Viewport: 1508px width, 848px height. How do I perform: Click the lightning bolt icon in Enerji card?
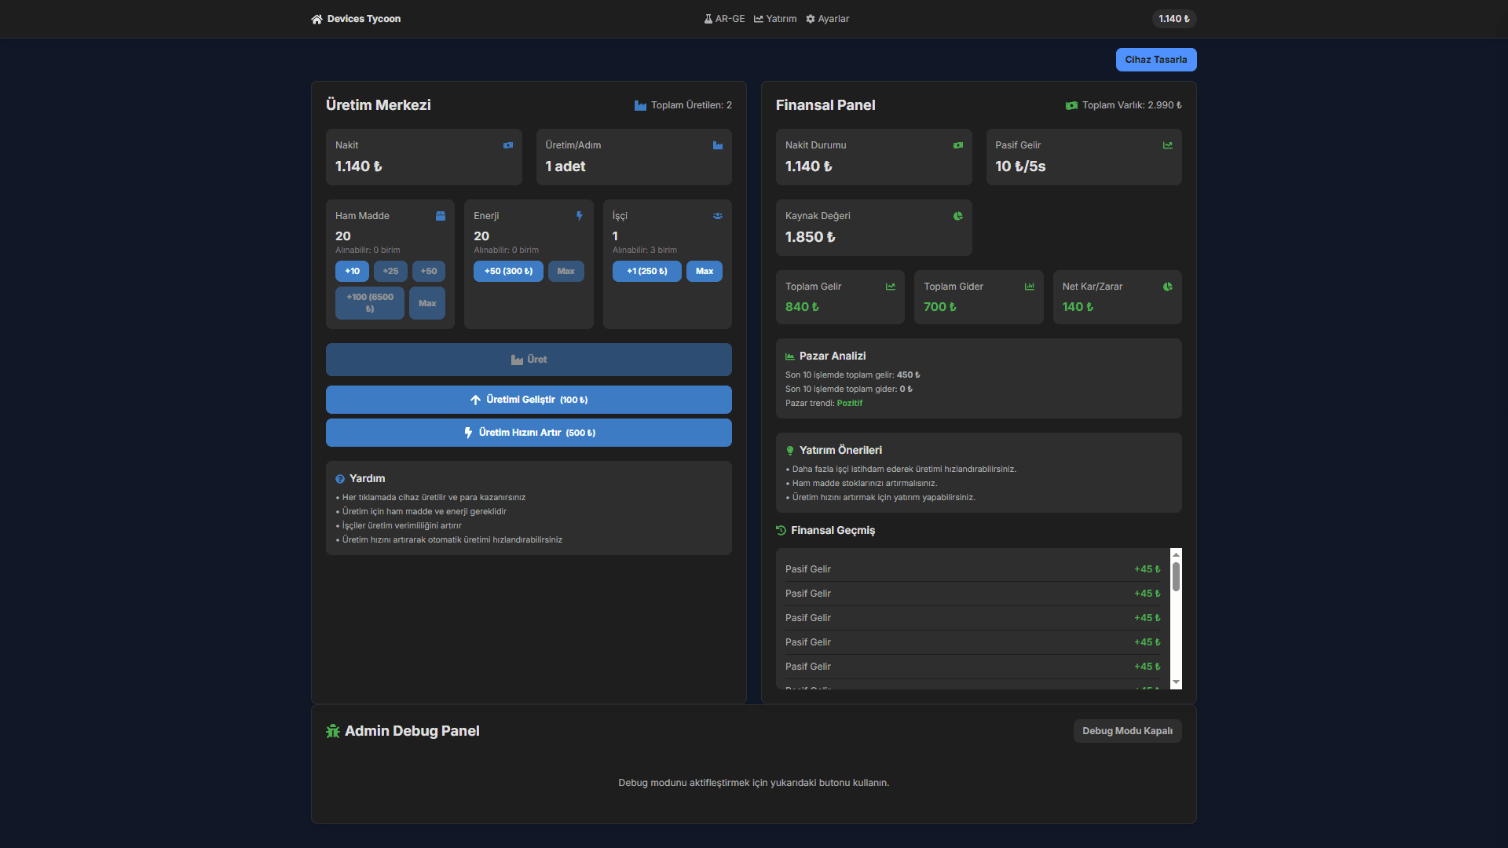pos(580,216)
